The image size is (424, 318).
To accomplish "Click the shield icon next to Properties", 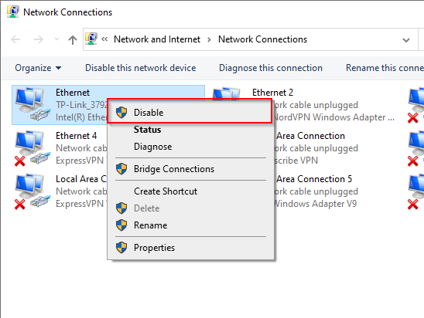I will click(x=121, y=247).
